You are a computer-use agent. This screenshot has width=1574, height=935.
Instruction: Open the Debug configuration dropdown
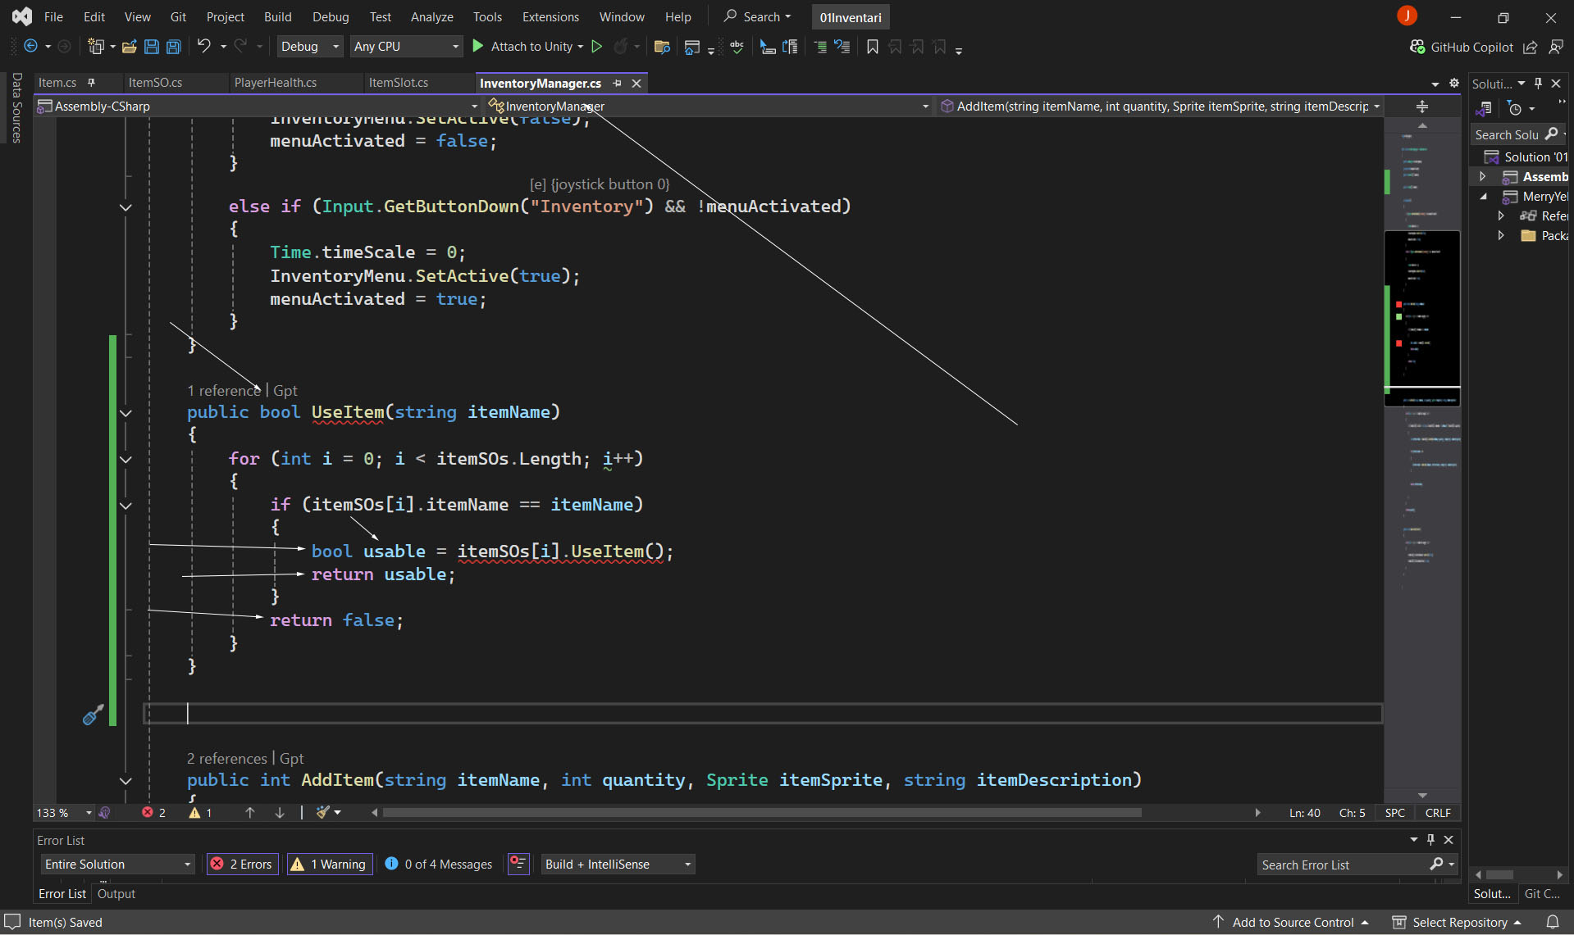pyautogui.click(x=309, y=47)
